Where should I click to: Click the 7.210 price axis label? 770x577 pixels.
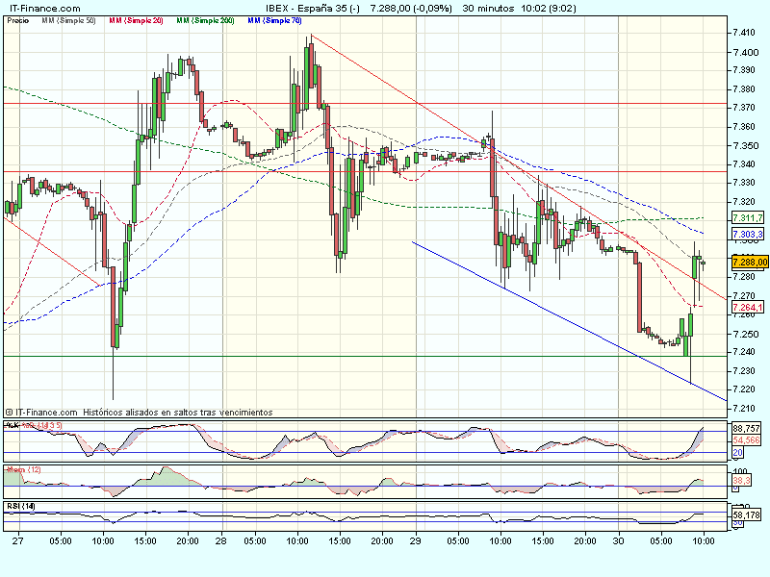(743, 408)
